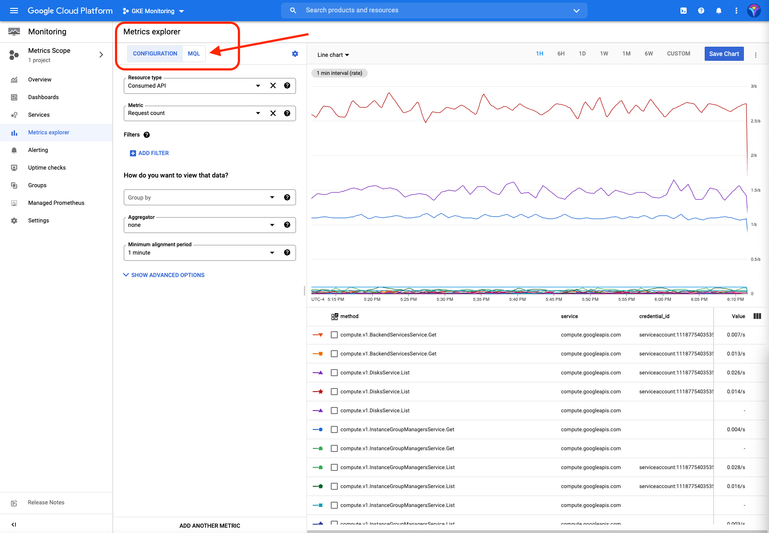The height and width of the screenshot is (533, 769).
Task: Open the Line chart type dropdown
Action: point(333,55)
